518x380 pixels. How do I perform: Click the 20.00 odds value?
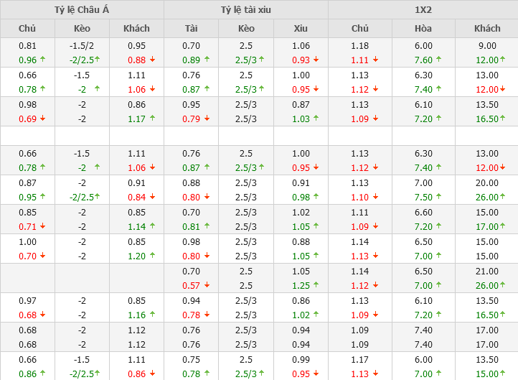click(487, 182)
